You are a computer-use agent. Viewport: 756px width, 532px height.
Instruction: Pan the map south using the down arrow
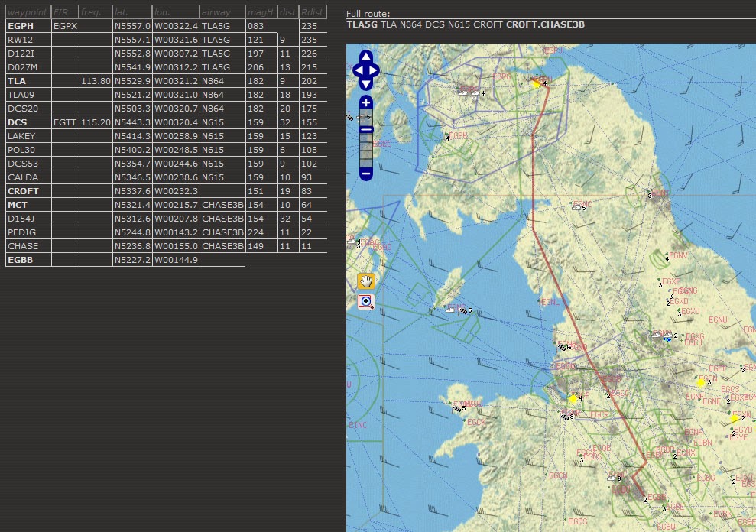(365, 84)
